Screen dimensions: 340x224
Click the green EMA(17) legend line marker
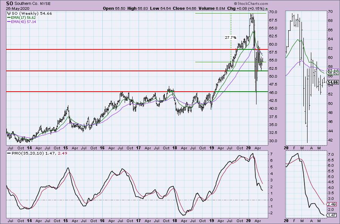(9, 17)
